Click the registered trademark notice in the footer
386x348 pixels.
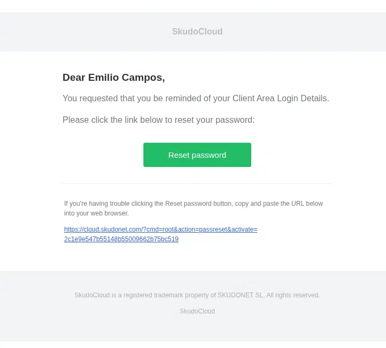[197, 295]
